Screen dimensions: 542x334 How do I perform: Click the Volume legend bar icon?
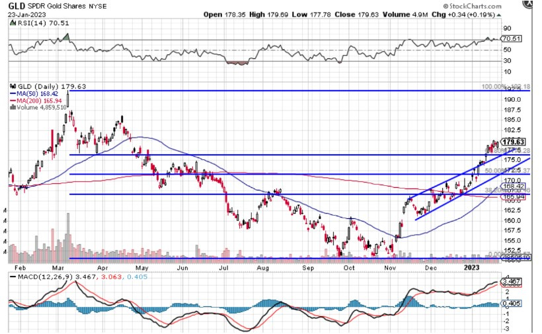point(12,106)
